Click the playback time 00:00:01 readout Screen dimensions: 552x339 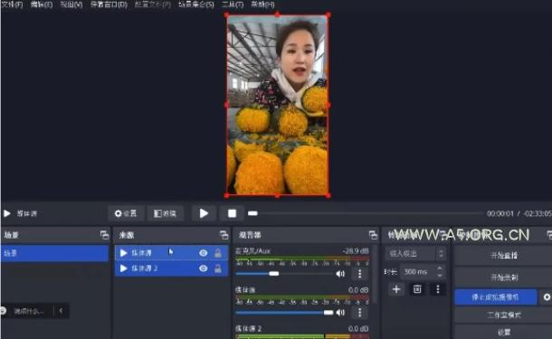click(500, 213)
